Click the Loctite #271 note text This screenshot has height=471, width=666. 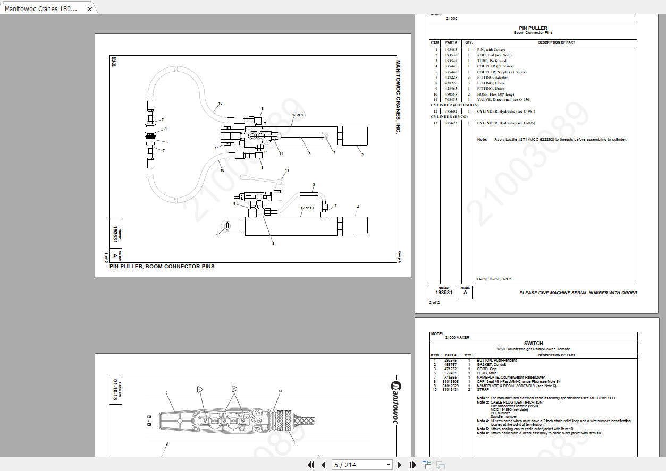[x=560, y=140]
